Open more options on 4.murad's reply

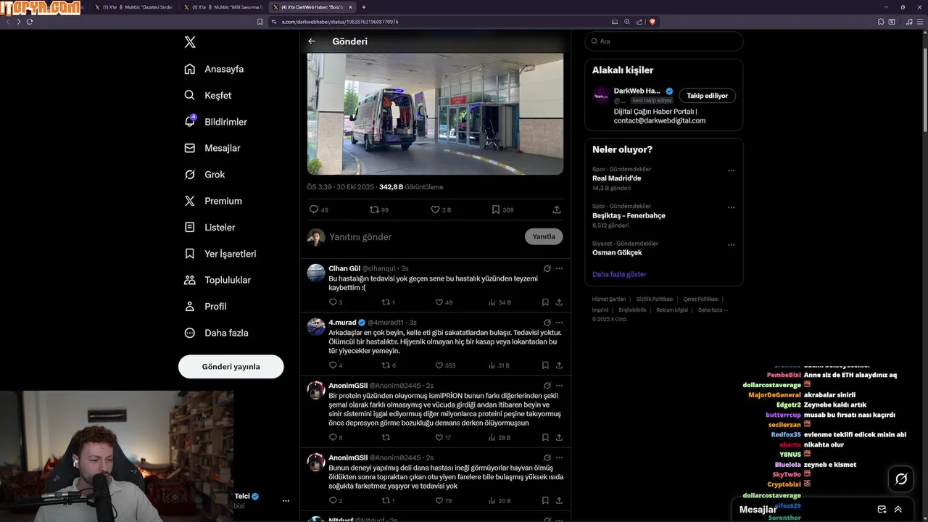(x=559, y=322)
